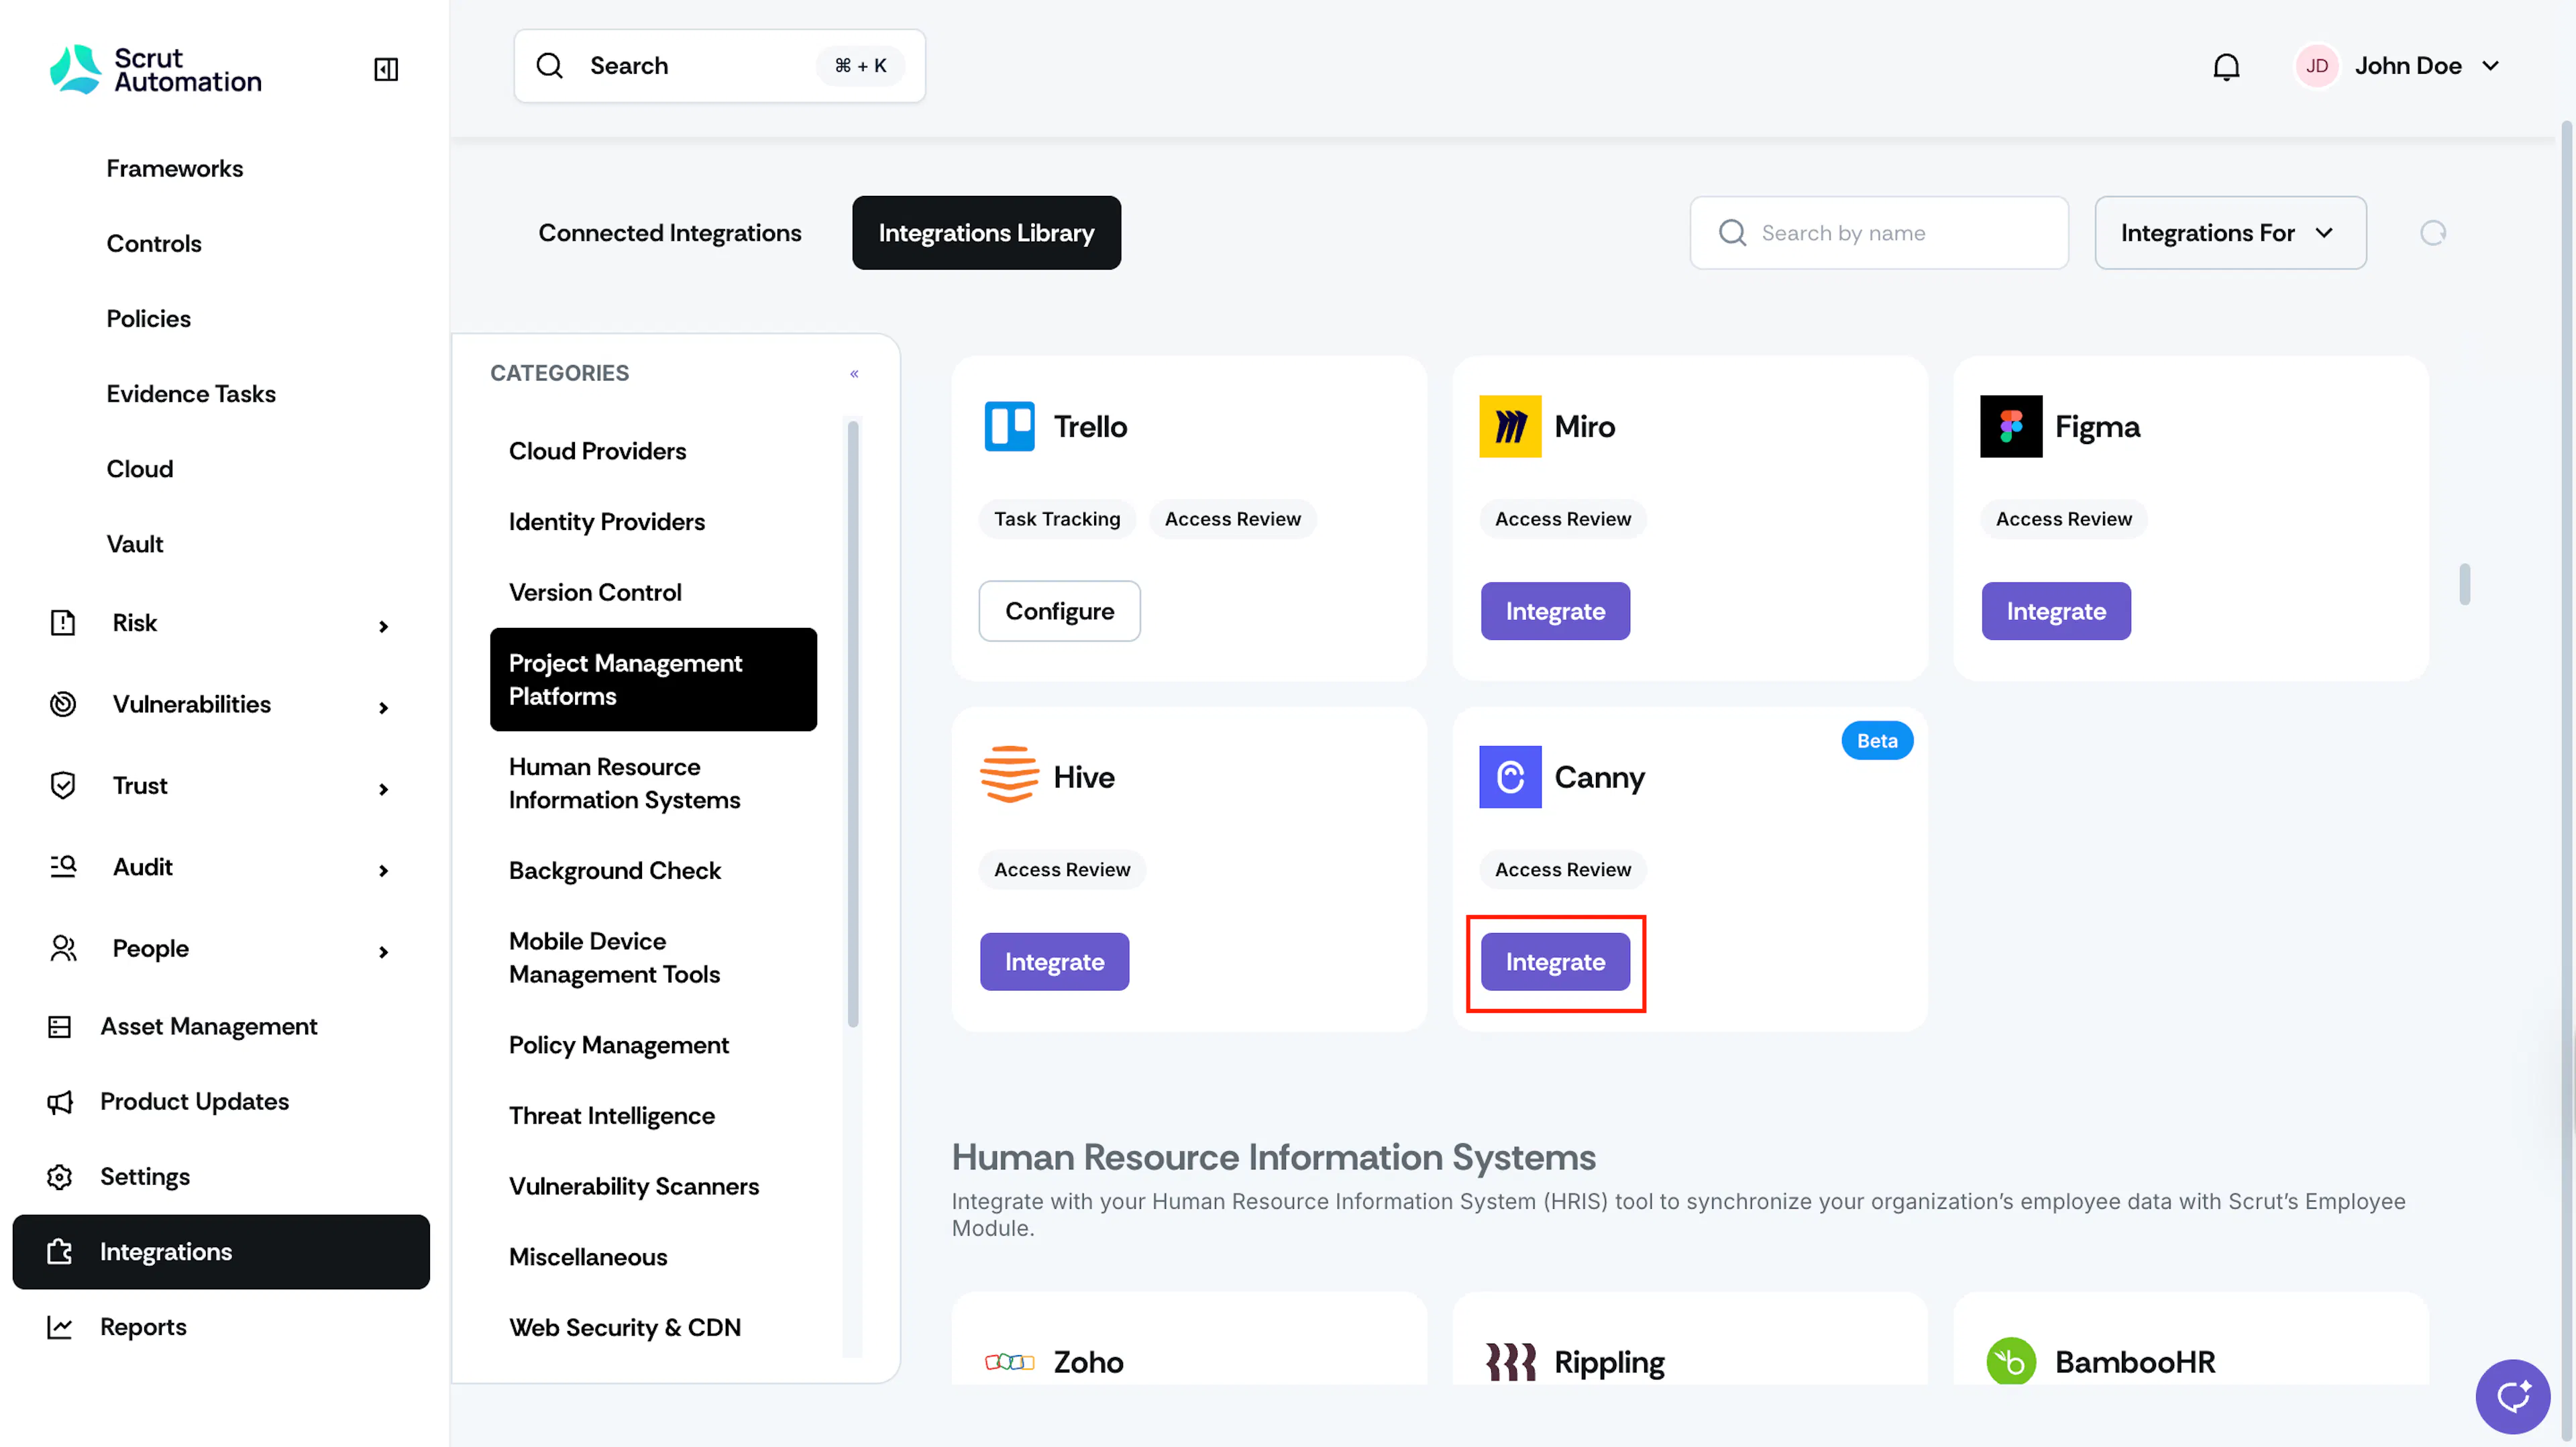Click the Trello logo icon
Viewport: 2576px width, 1447px height.
(1009, 427)
